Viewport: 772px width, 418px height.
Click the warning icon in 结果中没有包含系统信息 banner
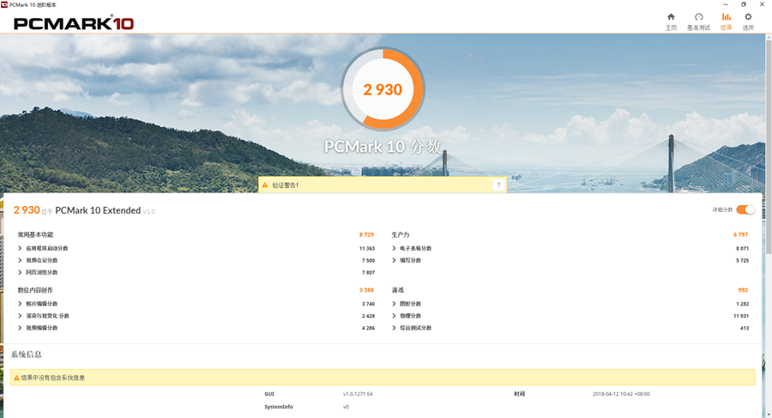(x=15, y=378)
